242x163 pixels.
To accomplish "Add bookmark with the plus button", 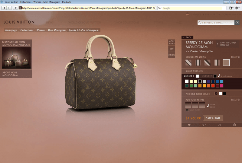I will click(15, 8).
